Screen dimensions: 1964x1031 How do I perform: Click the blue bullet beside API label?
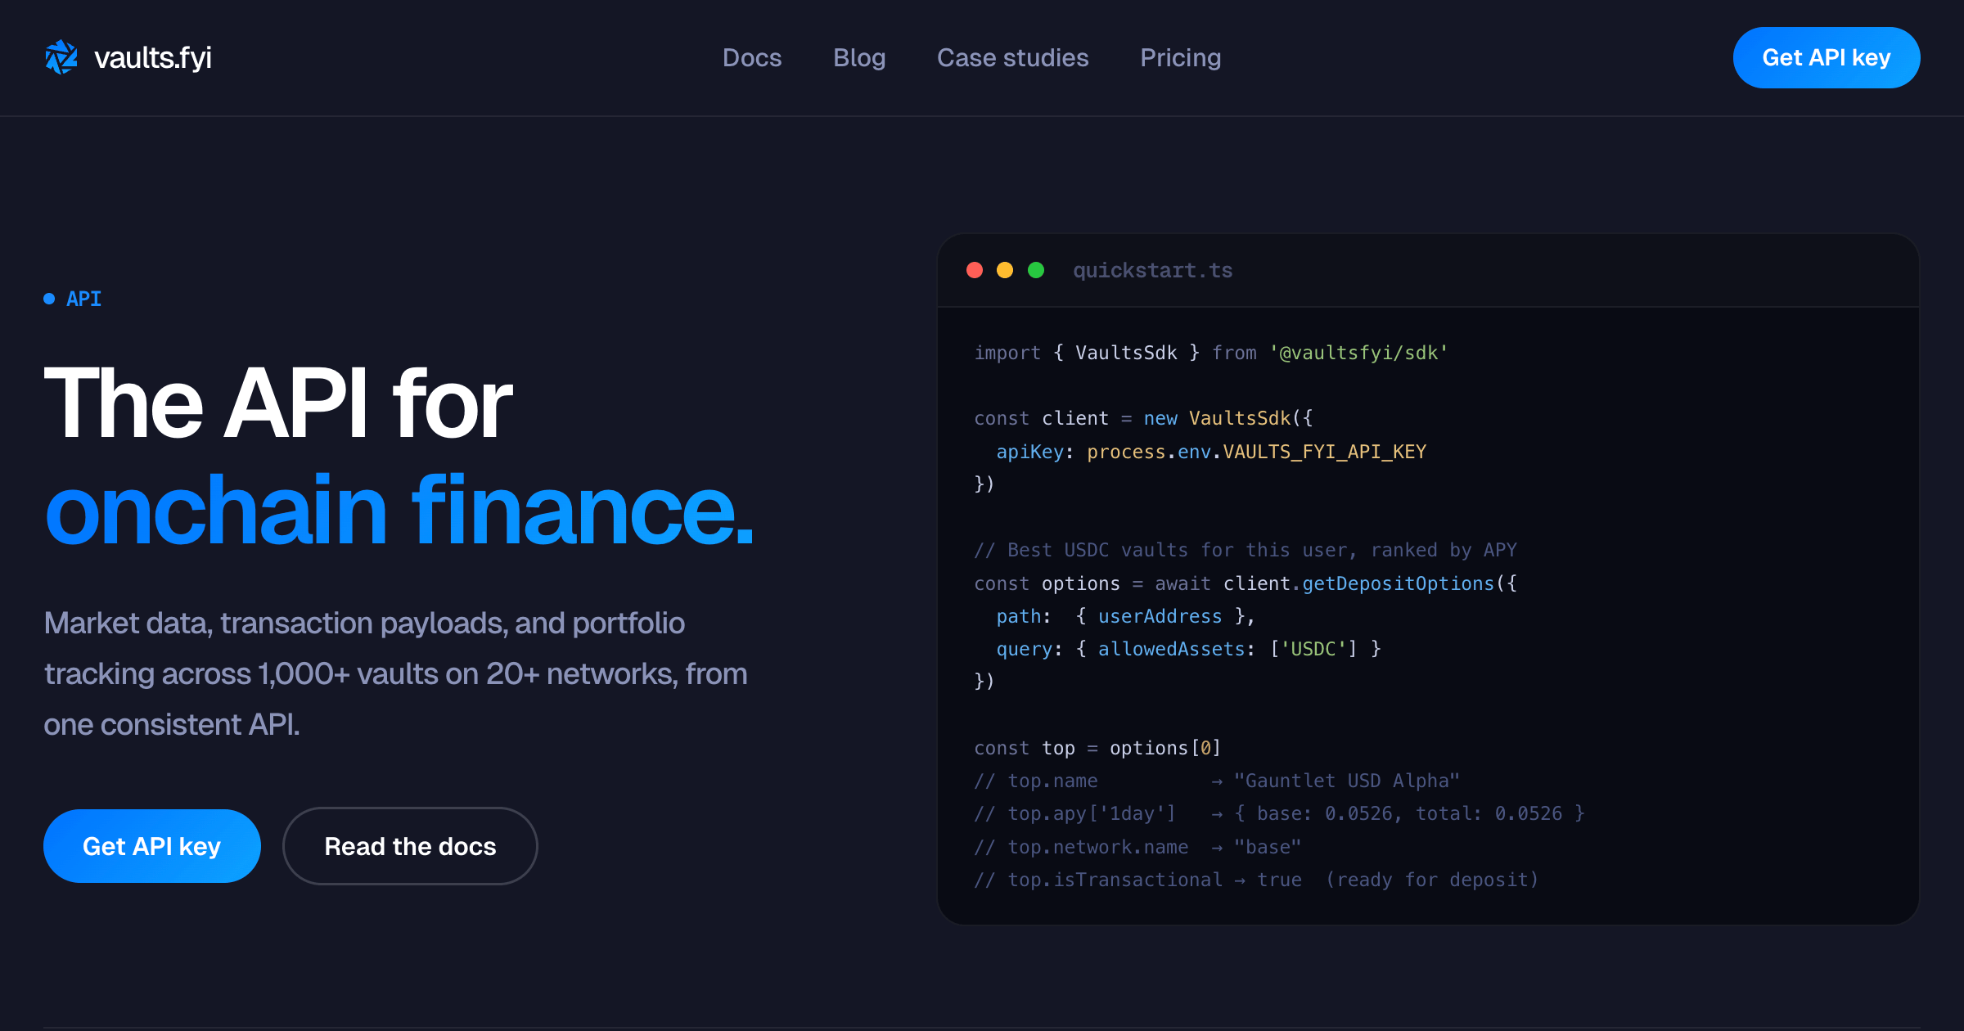(x=49, y=299)
